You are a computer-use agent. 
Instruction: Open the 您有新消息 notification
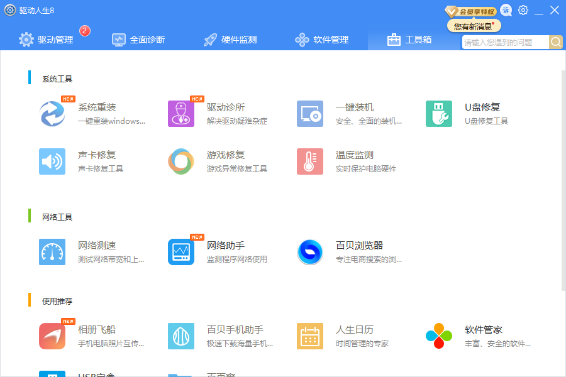coord(474,26)
